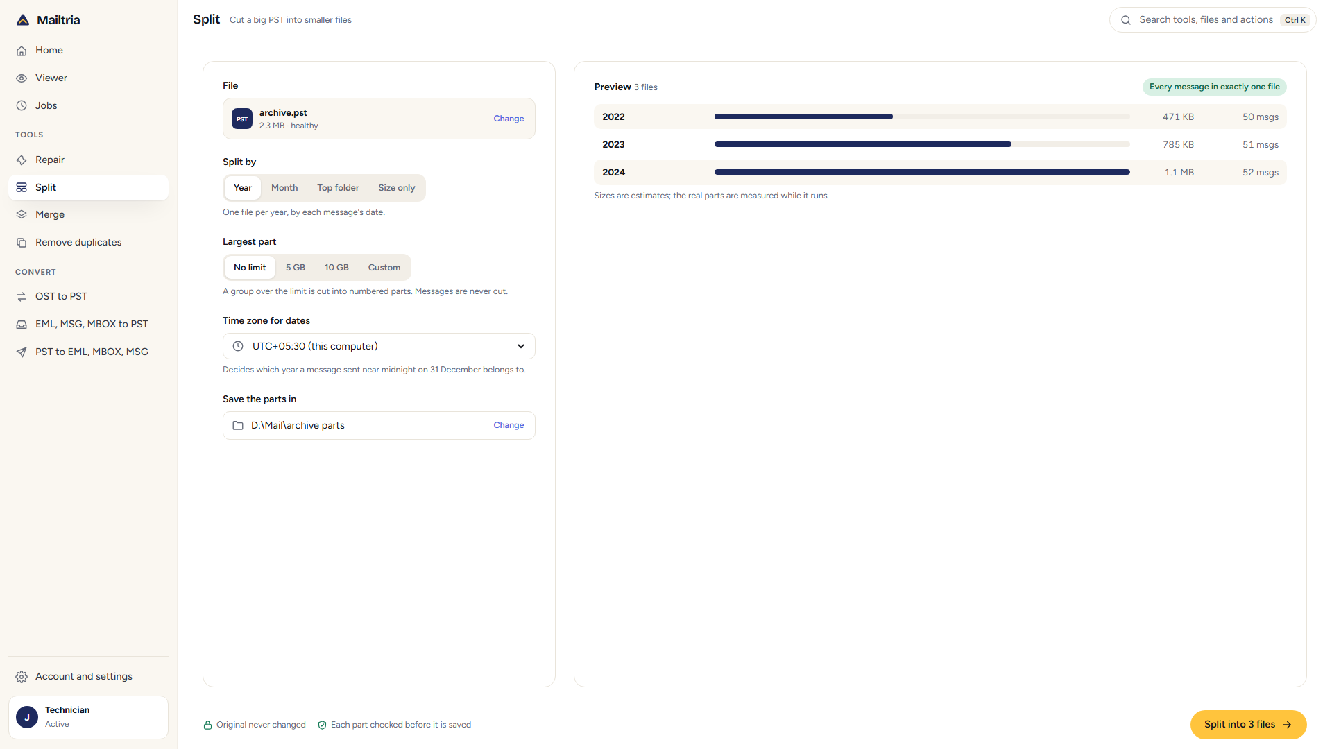Click the 2022 size bar
Image resolution: width=1332 pixels, height=749 pixels.
(x=922, y=117)
